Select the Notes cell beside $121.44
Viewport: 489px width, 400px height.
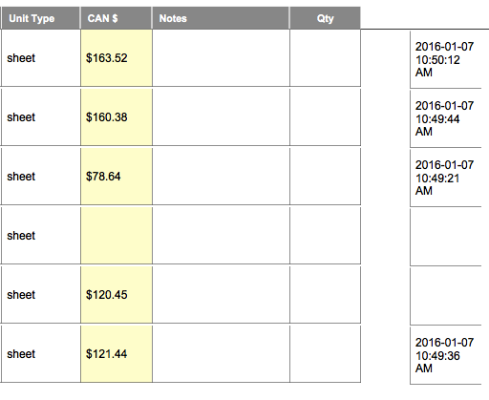tap(221, 354)
